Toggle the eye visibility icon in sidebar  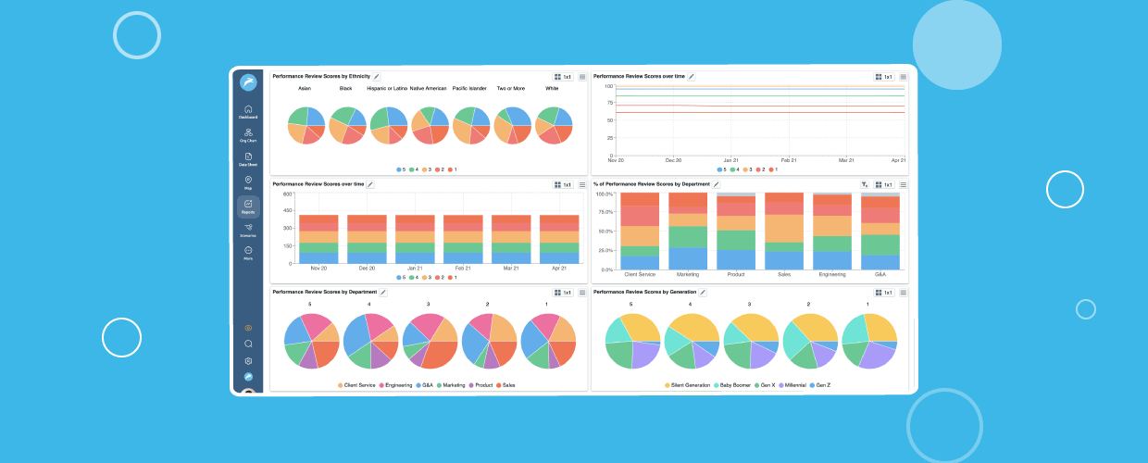coord(248,328)
